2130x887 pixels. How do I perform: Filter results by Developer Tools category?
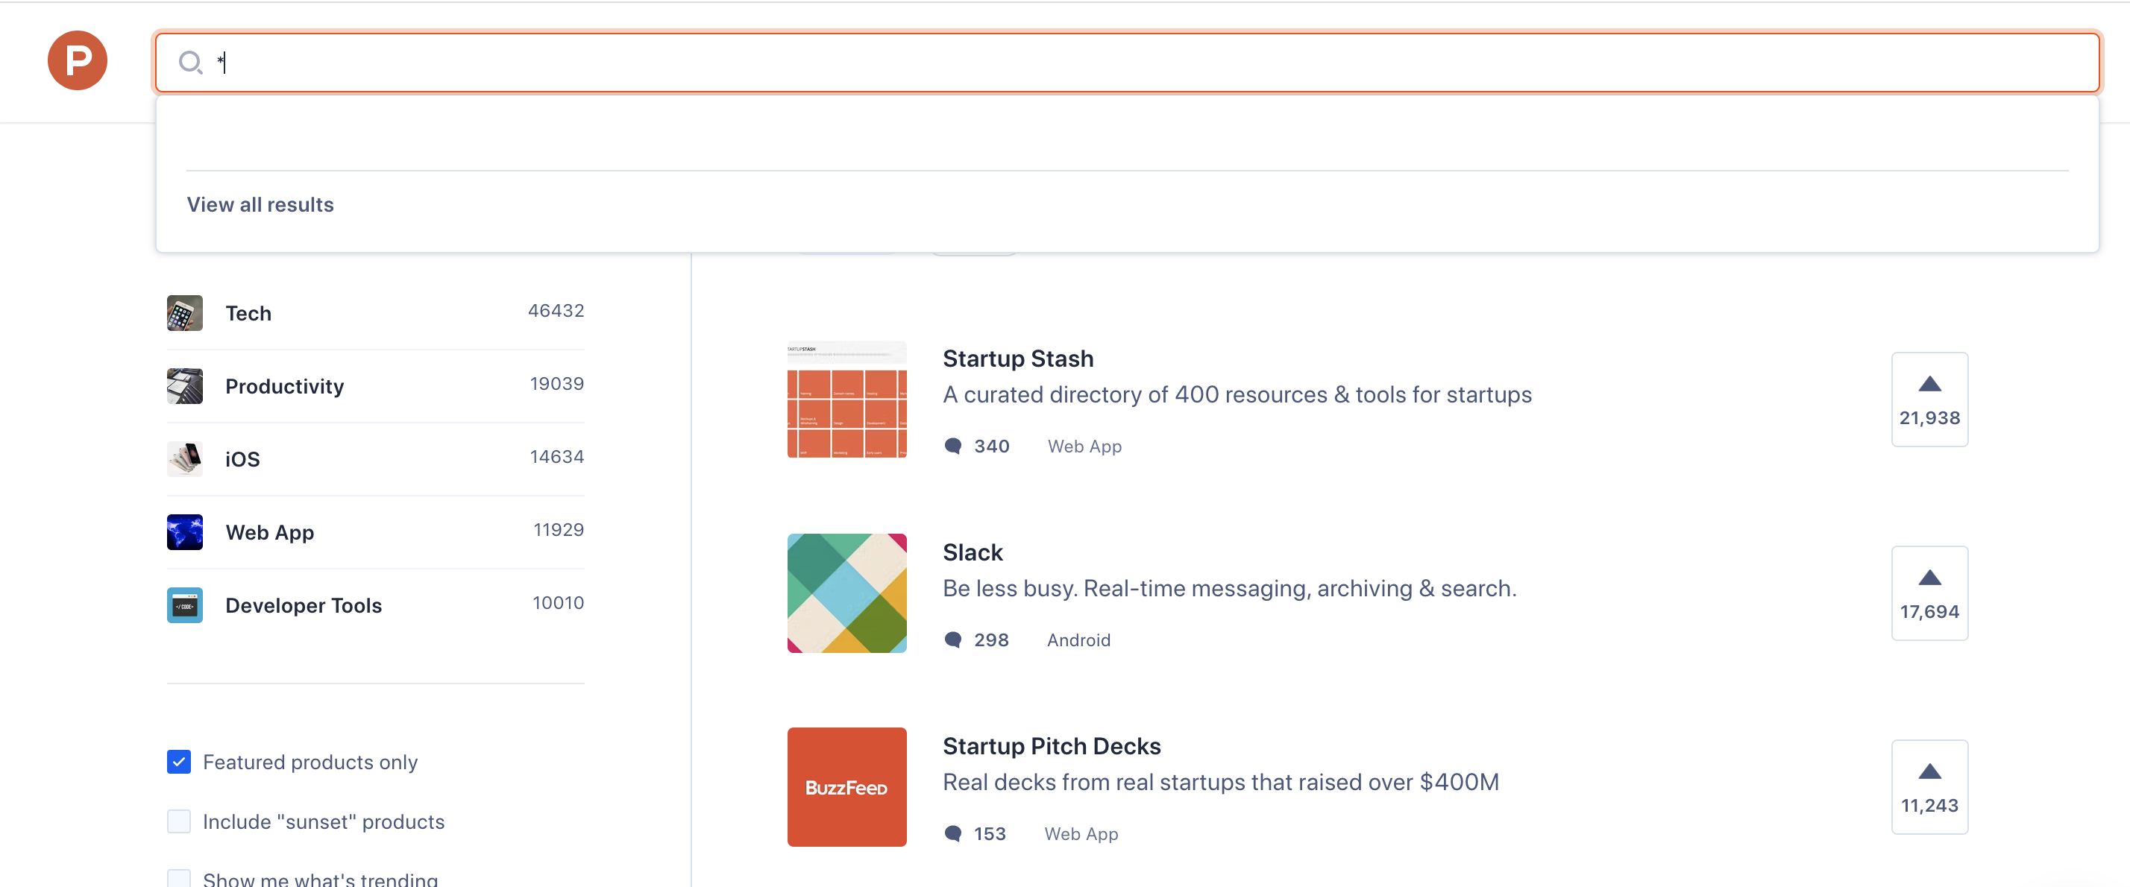coord(303,605)
